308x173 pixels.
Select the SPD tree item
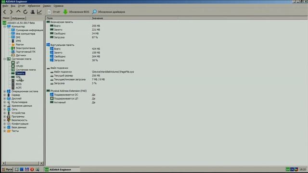pos(18,77)
